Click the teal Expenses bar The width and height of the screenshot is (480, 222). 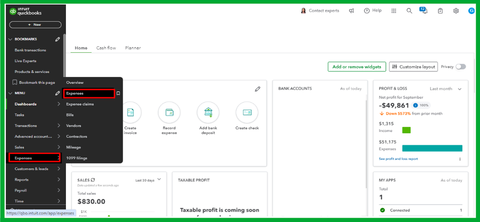[432, 149]
